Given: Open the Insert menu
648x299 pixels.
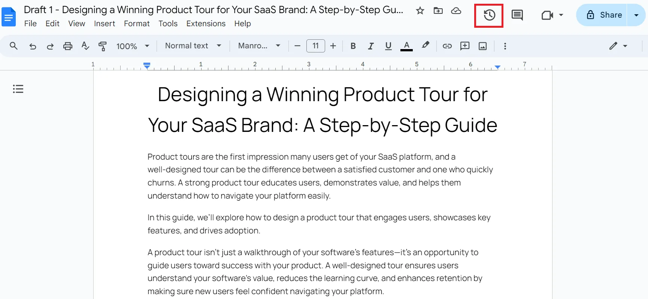Looking at the screenshot, I should pos(105,24).
